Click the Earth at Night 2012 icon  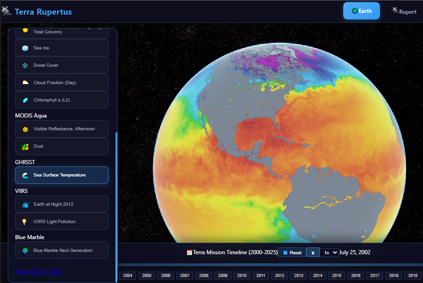(25, 204)
